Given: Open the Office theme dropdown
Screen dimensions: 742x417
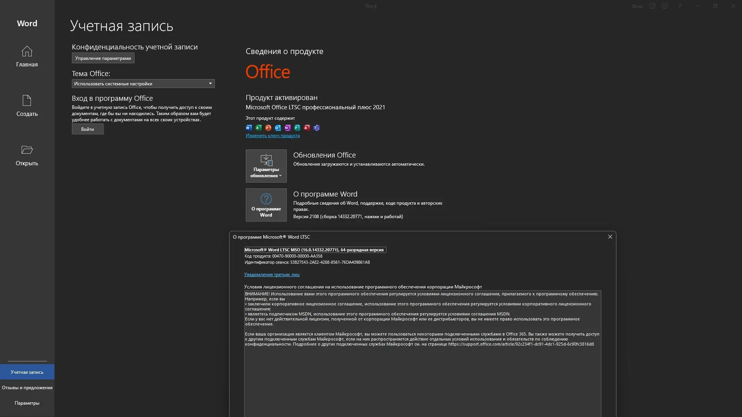Looking at the screenshot, I should tap(143, 84).
